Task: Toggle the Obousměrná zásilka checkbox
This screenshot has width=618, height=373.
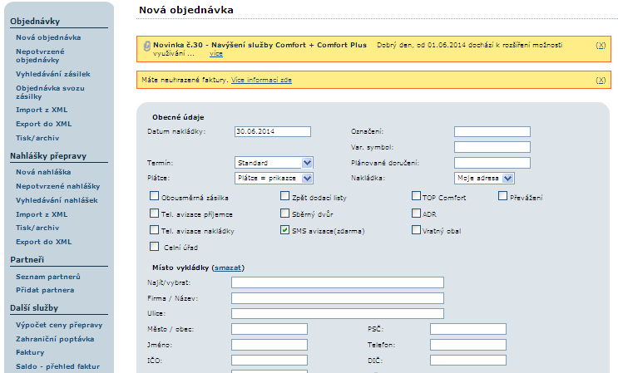Action: coord(154,196)
